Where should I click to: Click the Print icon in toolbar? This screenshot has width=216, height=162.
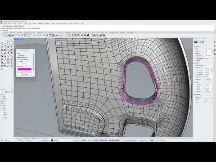click(13, 35)
